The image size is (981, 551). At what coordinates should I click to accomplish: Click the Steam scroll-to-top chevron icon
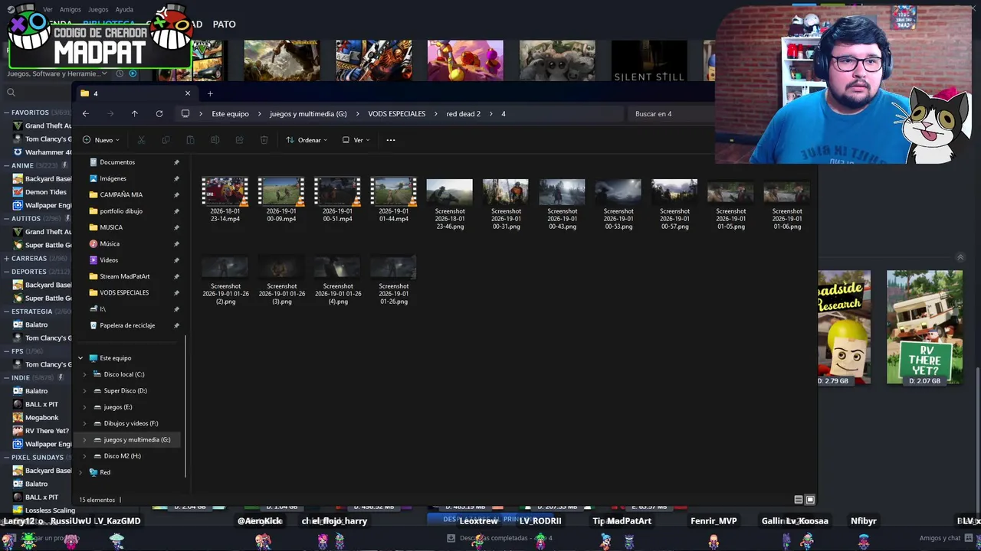[960, 258]
